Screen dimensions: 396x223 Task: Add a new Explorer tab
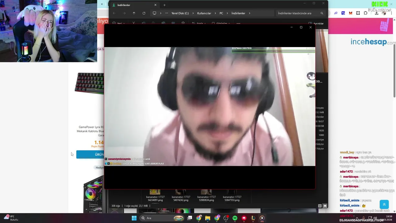(164, 5)
